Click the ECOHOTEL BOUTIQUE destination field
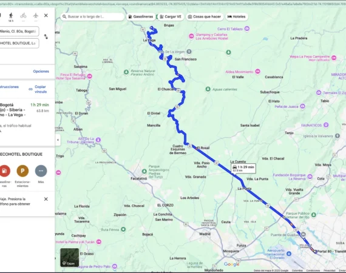 click(19, 43)
